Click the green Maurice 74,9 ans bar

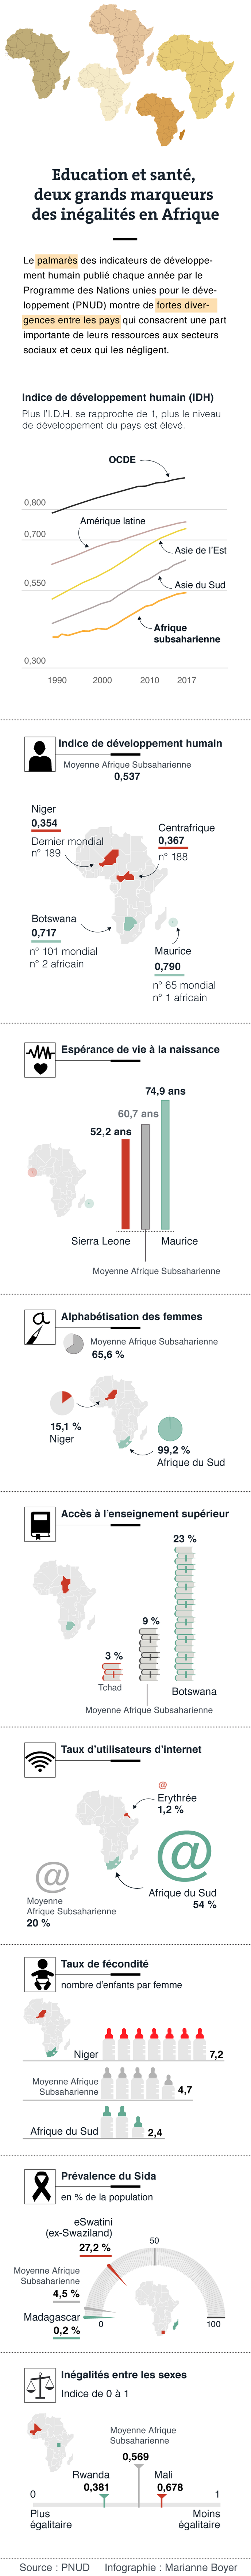pos(165,1164)
